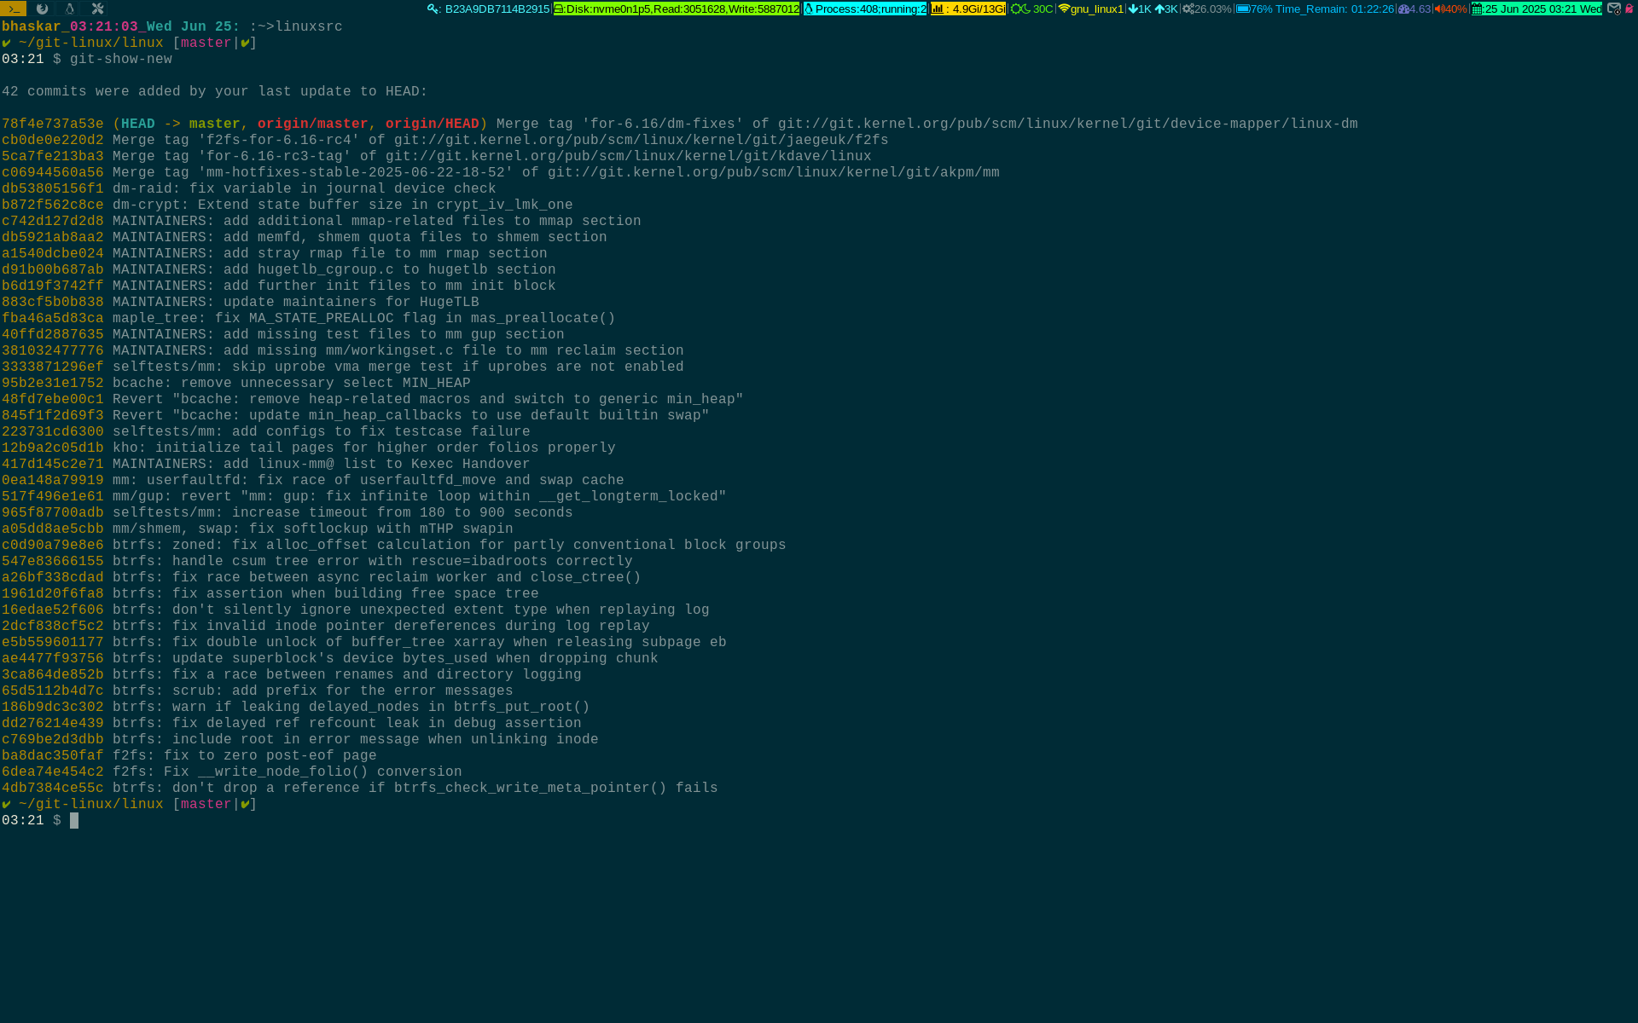Select the Linux penguin workspace icon
1638x1023 pixels.
pyautogui.click(x=70, y=9)
